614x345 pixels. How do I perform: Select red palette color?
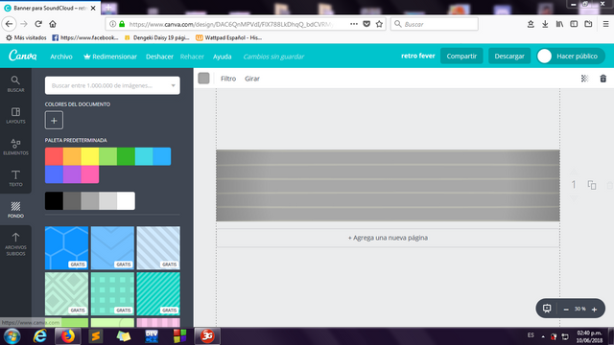pyautogui.click(x=54, y=156)
